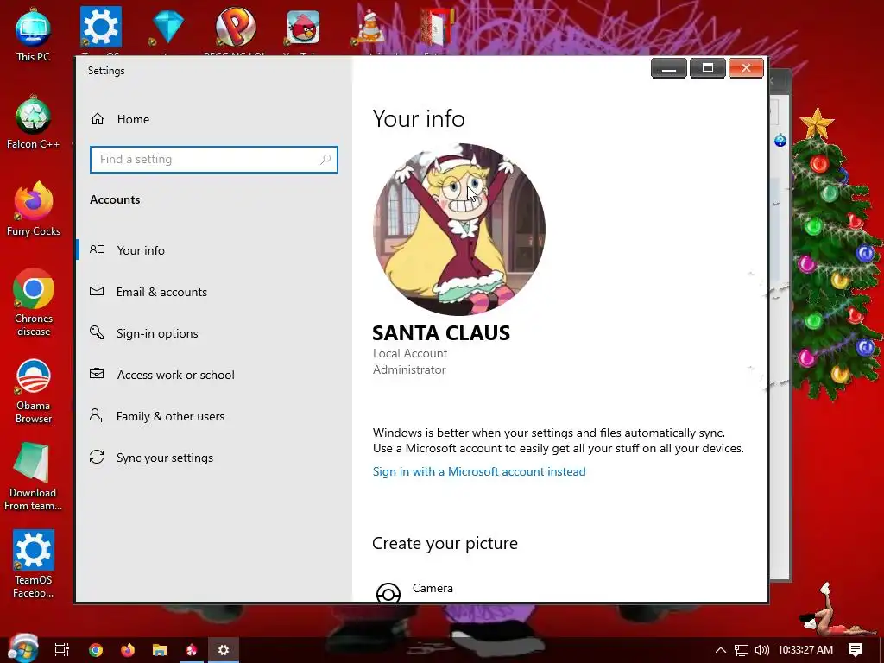
Task: Open the Home settings page
Action: click(133, 119)
